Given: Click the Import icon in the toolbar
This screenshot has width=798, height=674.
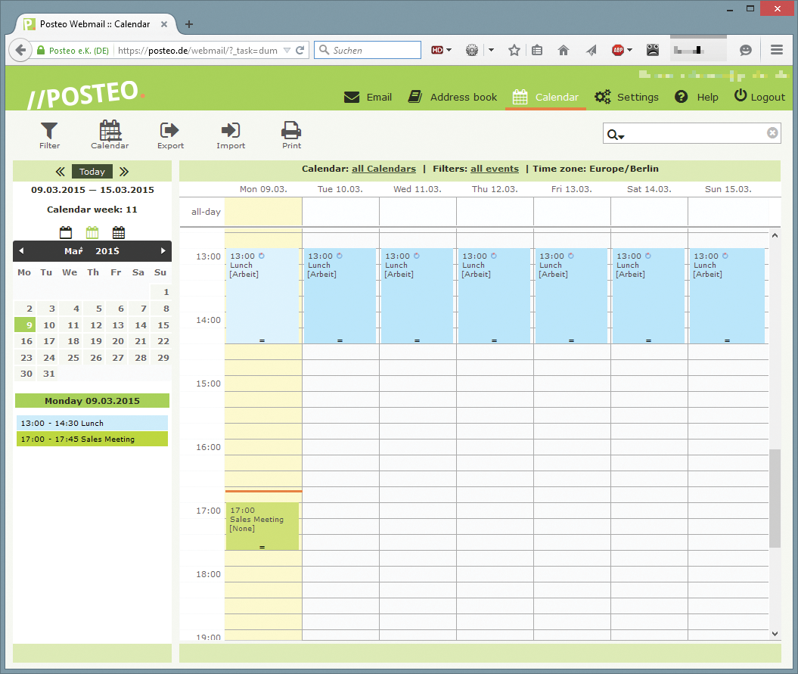Looking at the screenshot, I should coord(231,135).
